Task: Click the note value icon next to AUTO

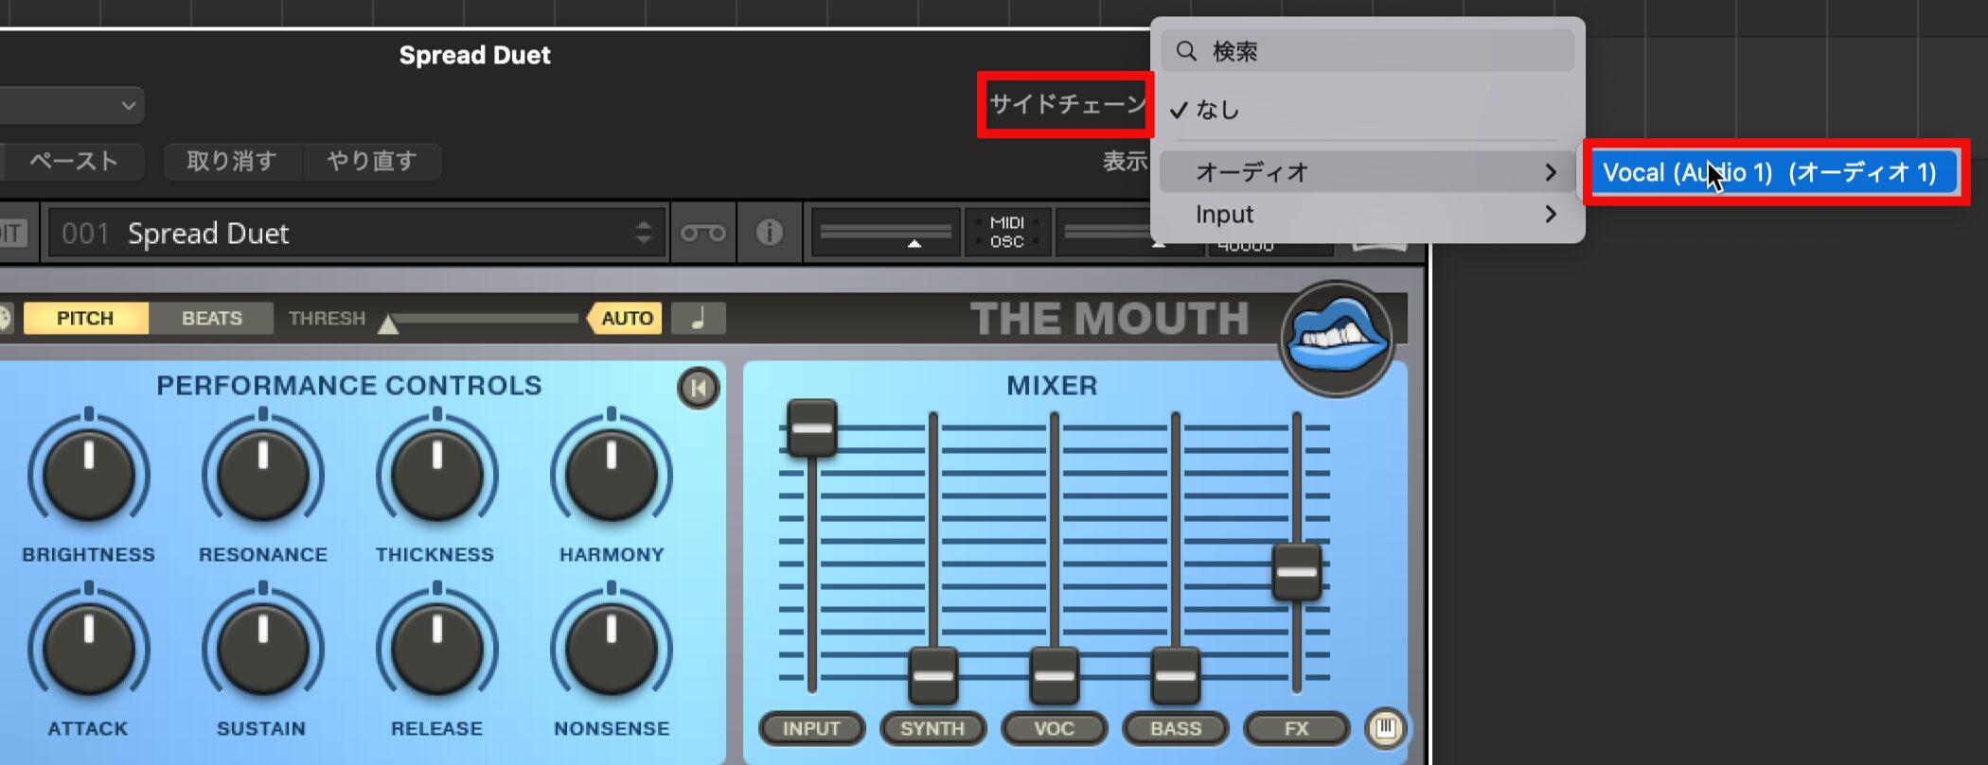Action: click(x=699, y=318)
